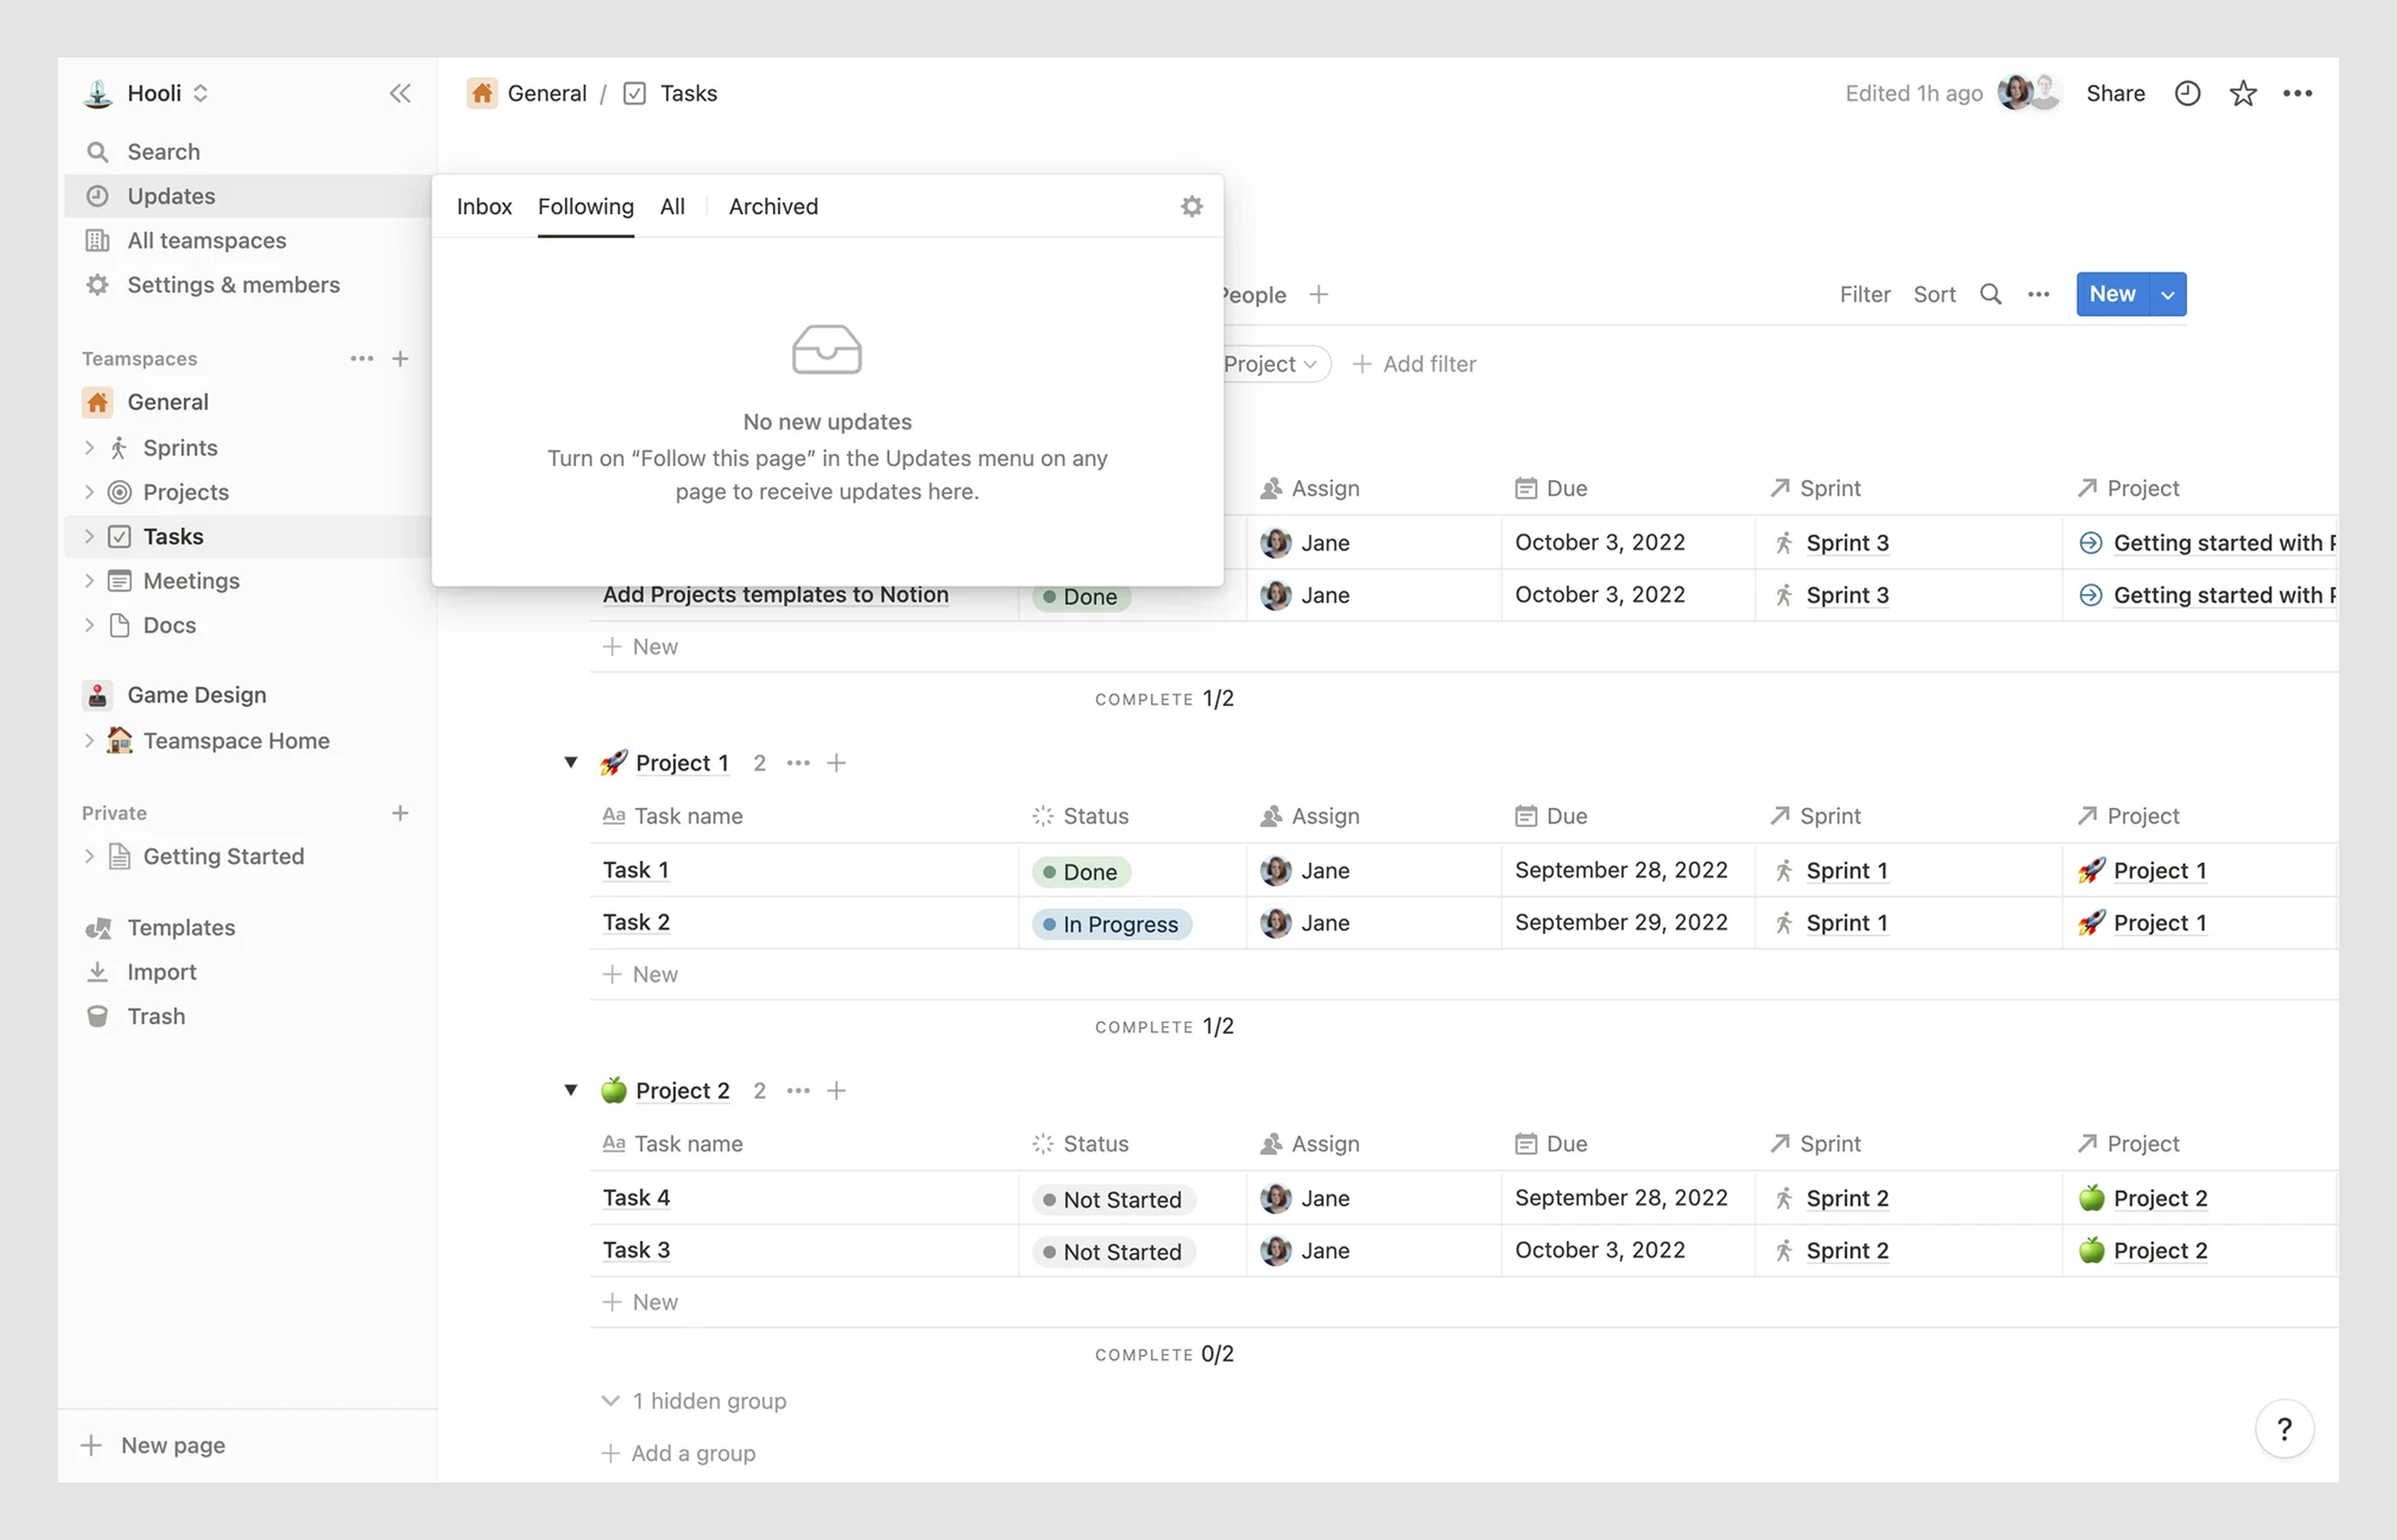Click the People view tab
The width and height of the screenshot is (2397, 1540).
(x=1254, y=295)
